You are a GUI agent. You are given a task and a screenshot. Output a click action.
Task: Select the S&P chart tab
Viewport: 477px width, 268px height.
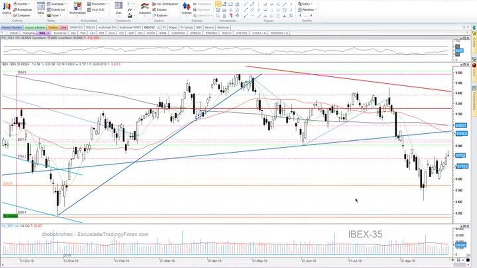click(131, 33)
